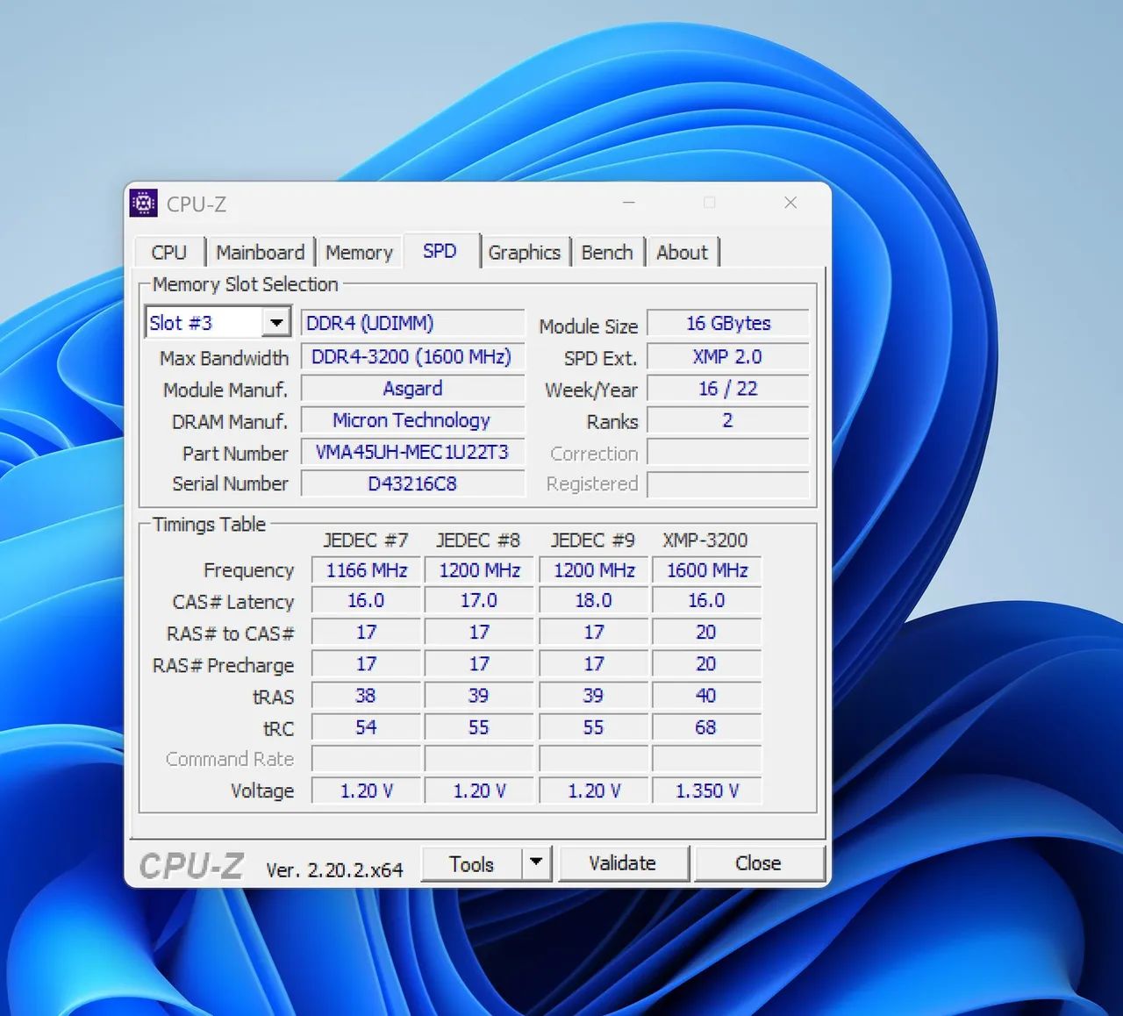Click the 1600 MHz XMP frequency cell
This screenshot has width=1123, height=1016.
point(707,570)
